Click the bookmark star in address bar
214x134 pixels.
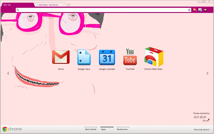click(189, 10)
